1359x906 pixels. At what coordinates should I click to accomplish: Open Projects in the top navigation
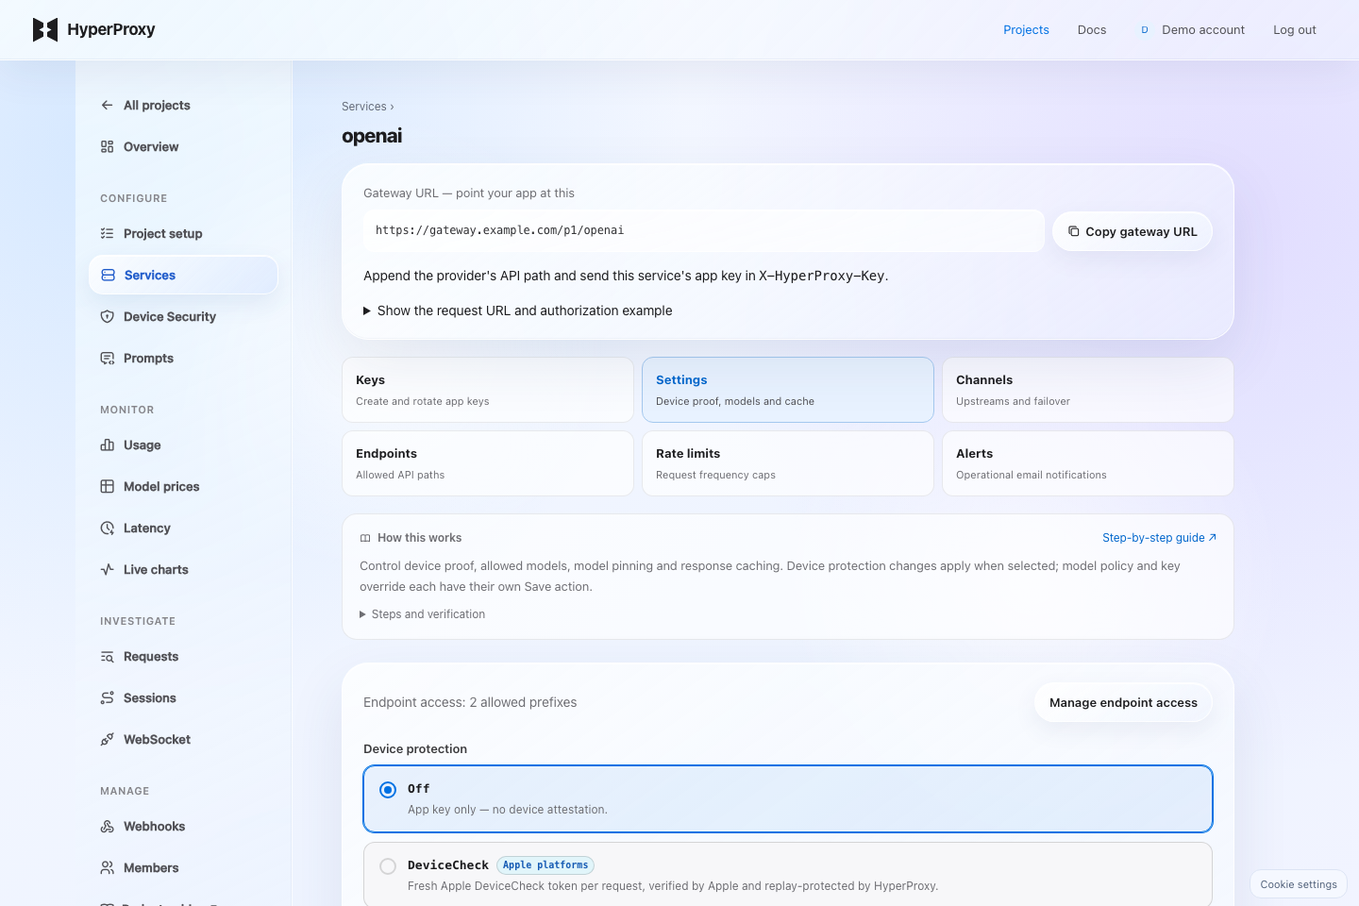(x=1026, y=30)
